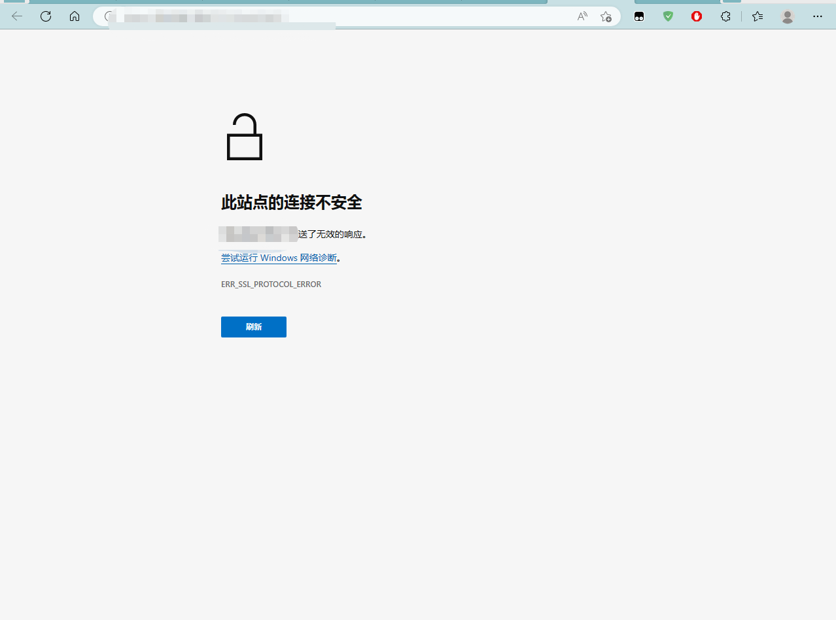The image size is (836, 620).
Task: Go to the browser home page
Action: coord(75,16)
